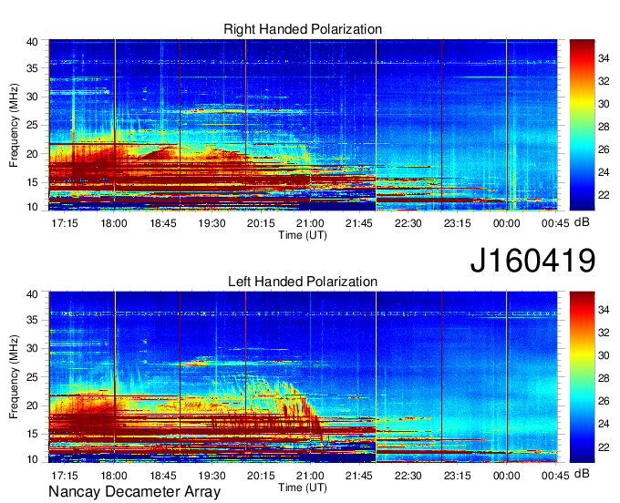Click the 22:30 time tick of Right Handed plot
Image resolution: width=620 pixels, height=503 pixels.
[x=408, y=223]
